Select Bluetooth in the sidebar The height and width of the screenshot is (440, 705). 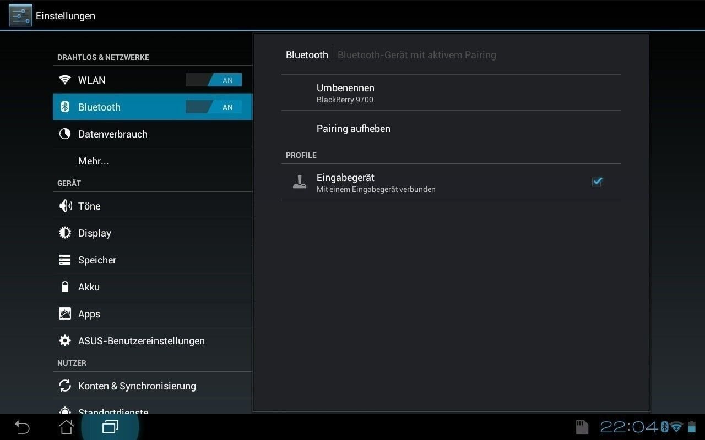[x=153, y=107]
